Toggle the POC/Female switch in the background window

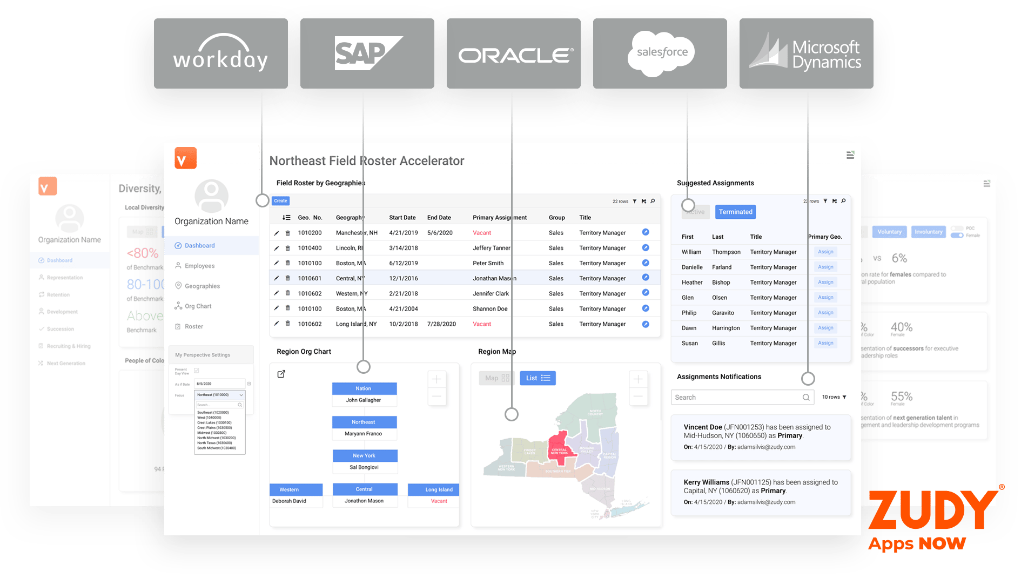[957, 236]
